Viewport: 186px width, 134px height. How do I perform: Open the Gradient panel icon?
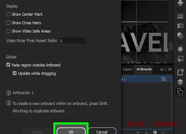[x=180, y=26]
